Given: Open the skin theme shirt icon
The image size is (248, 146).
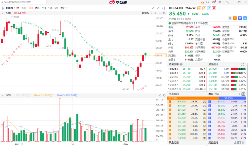Looking at the screenshot, I should click(220, 2).
